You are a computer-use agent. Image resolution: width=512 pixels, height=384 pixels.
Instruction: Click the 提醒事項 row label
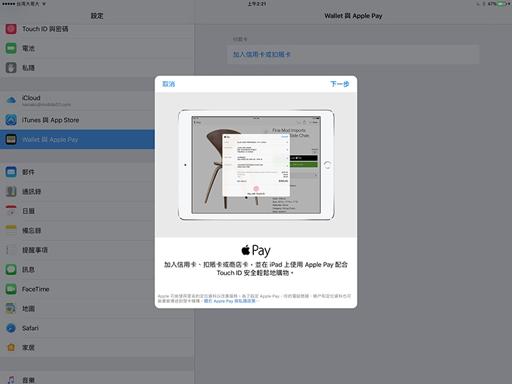(35, 250)
